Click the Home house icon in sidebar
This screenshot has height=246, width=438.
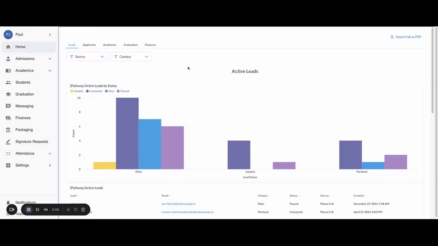[8, 47]
